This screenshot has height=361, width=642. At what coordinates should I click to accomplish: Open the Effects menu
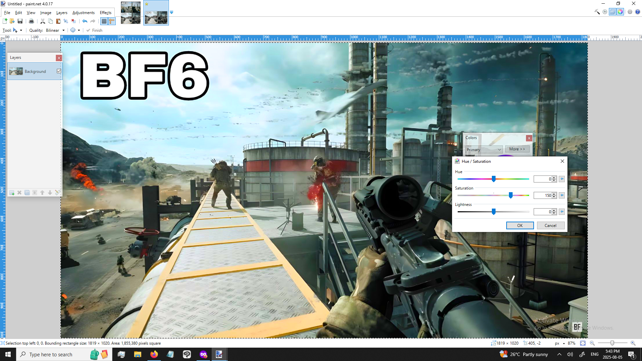106,13
